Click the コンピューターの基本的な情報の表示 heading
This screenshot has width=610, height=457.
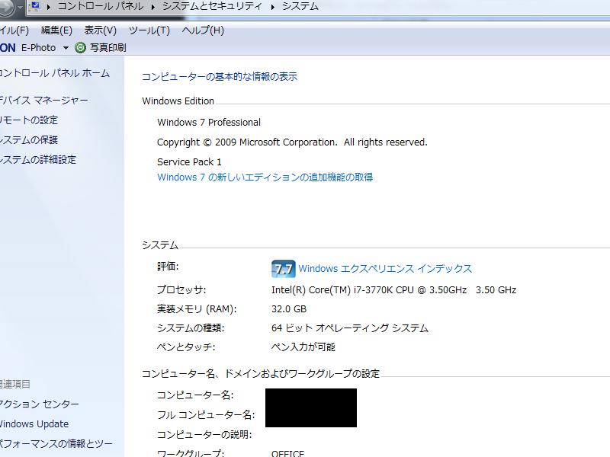pos(220,77)
